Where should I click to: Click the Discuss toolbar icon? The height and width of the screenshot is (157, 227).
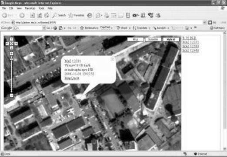pos(120,15)
